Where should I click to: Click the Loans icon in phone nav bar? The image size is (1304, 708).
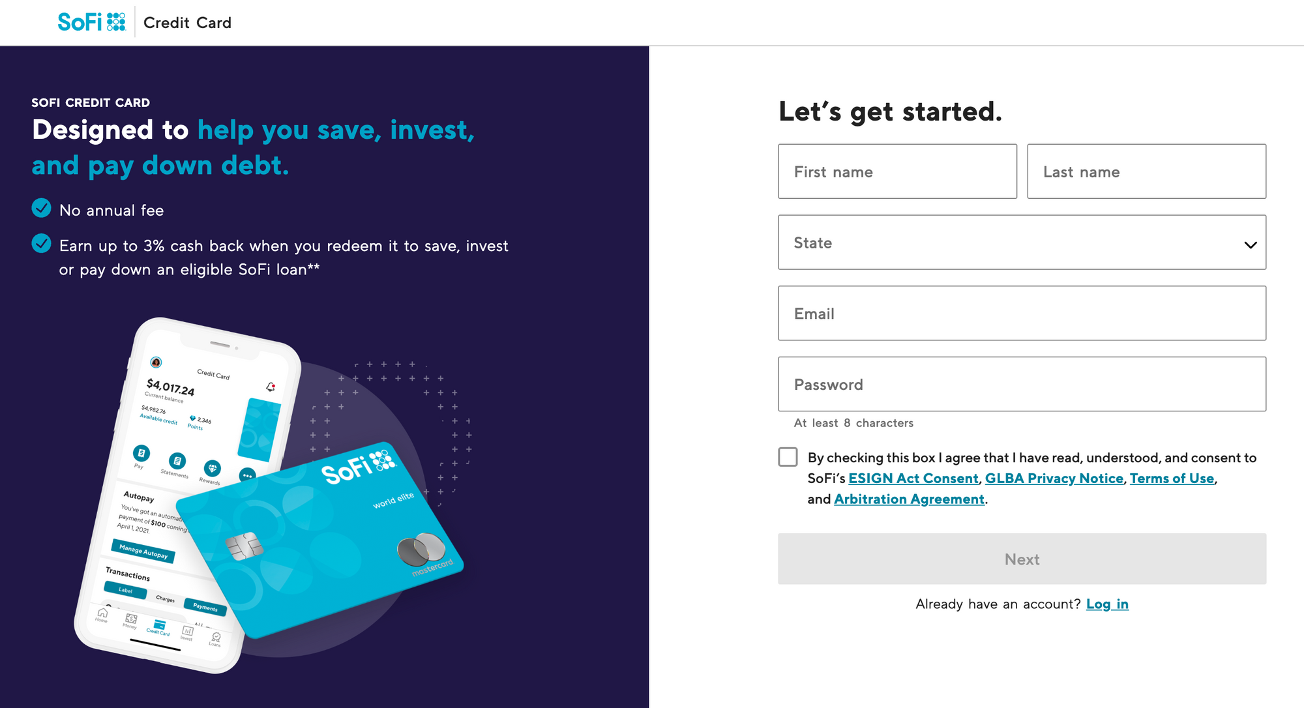[x=216, y=638]
